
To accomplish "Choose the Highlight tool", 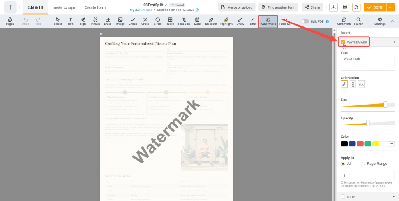I will [x=226, y=21].
